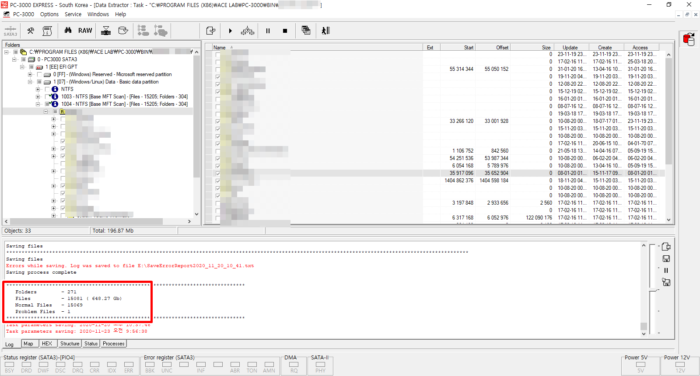Image resolution: width=700 pixels, height=376 pixels.
Task: Click the Folders tree horizontal scrollbar
Action: (98, 221)
